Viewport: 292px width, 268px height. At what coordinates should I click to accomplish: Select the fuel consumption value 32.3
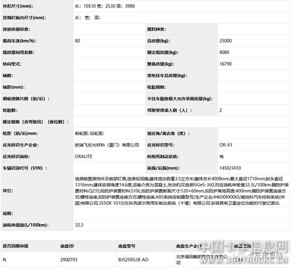pos(79,225)
